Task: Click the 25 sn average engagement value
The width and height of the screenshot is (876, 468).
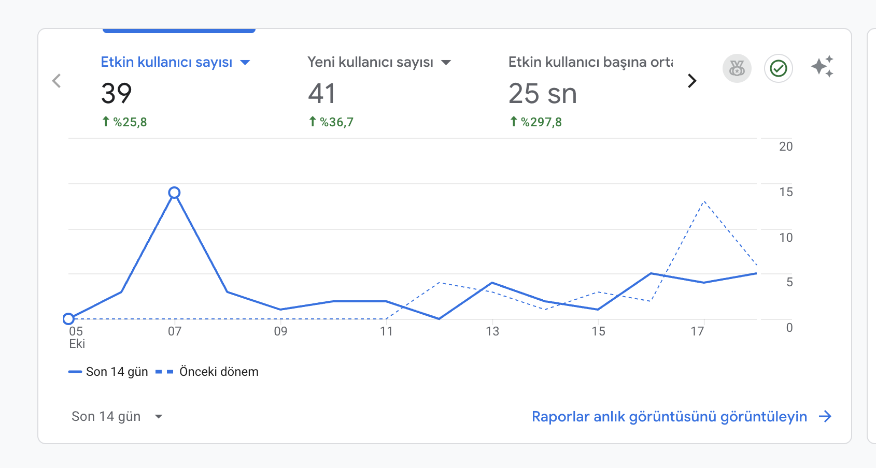Action: [543, 94]
